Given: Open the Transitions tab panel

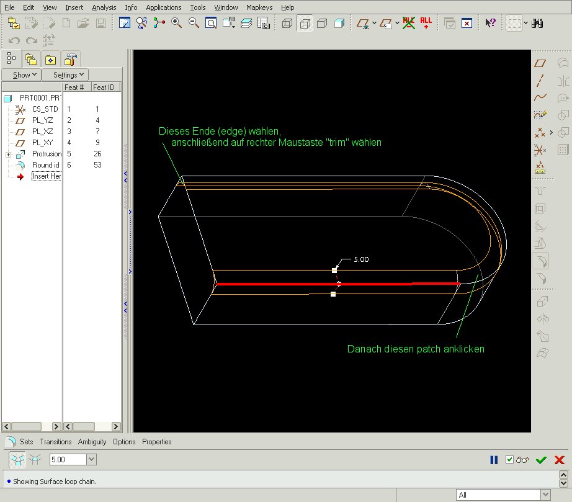Looking at the screenshot, I should tap(56, 442).
